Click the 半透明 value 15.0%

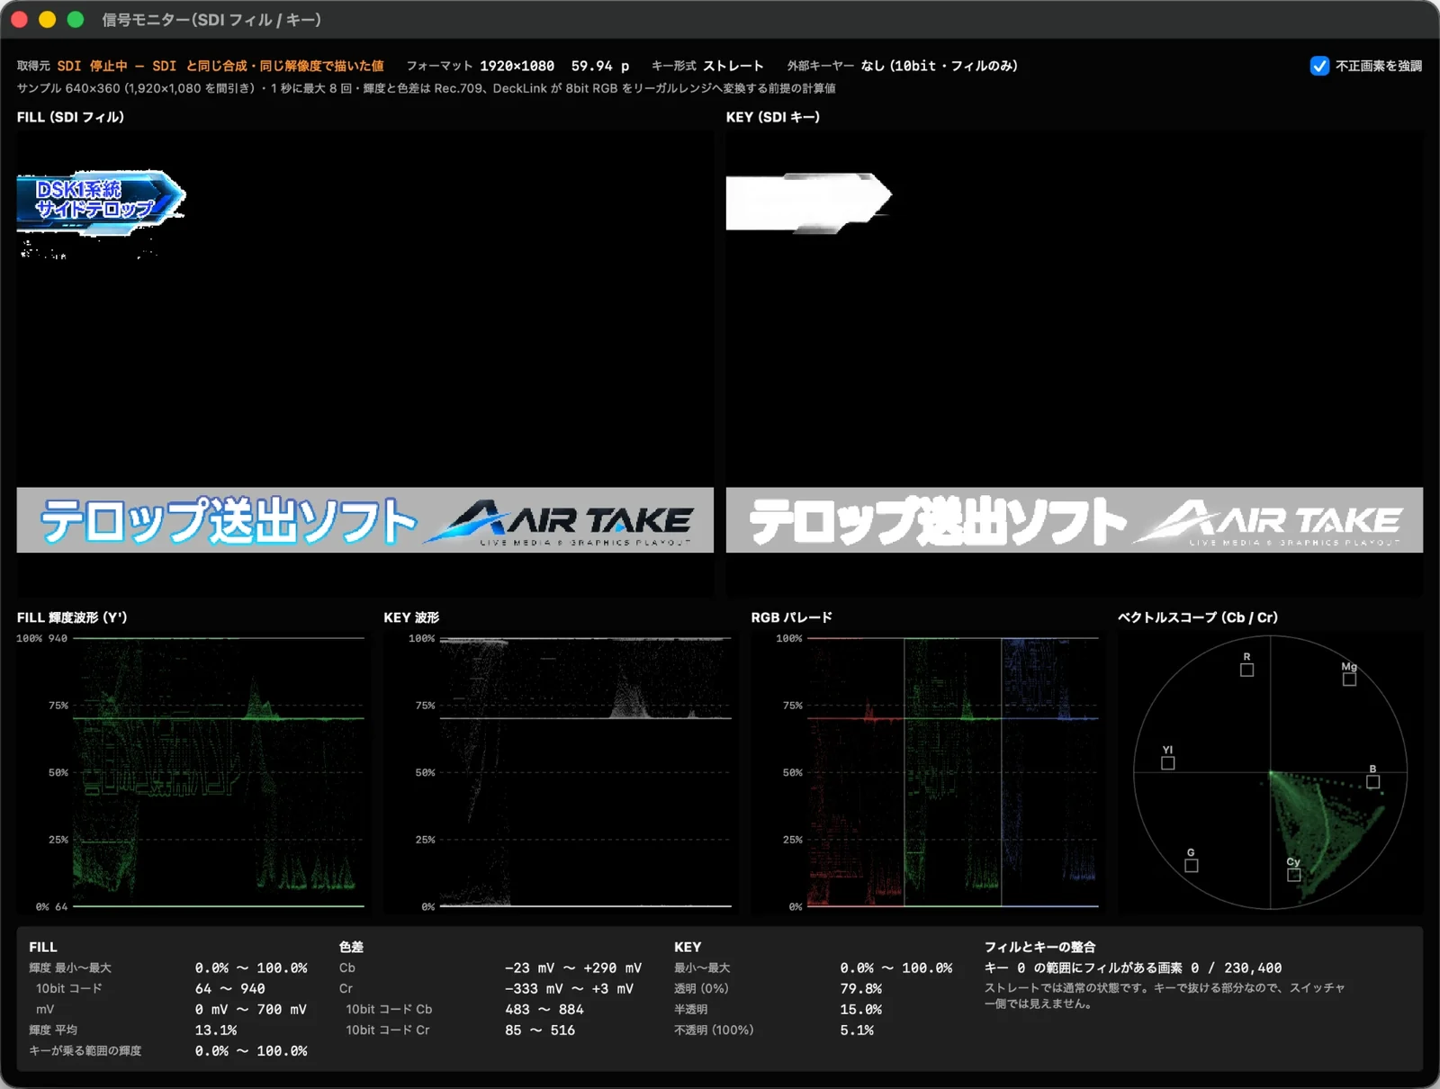[861, 1009]
